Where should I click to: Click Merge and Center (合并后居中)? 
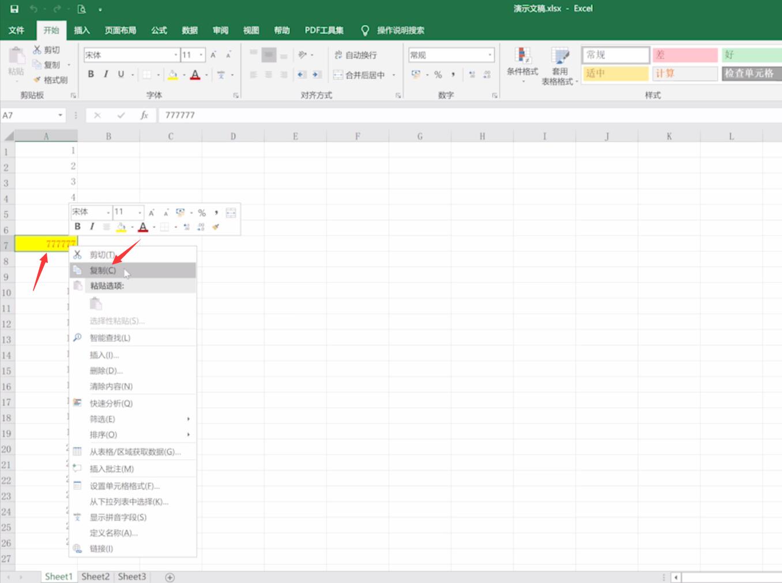pyautogui.click(x=359, y=75)
